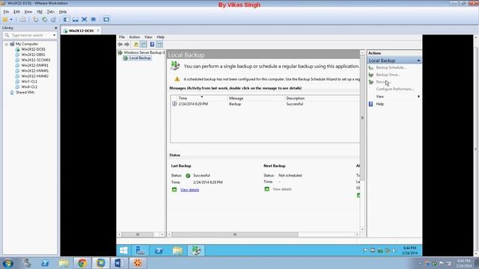Toggle the show/hide console tree icon
Image resolution: width=479 pixels, height=269 pixels.
coord(143,45)
